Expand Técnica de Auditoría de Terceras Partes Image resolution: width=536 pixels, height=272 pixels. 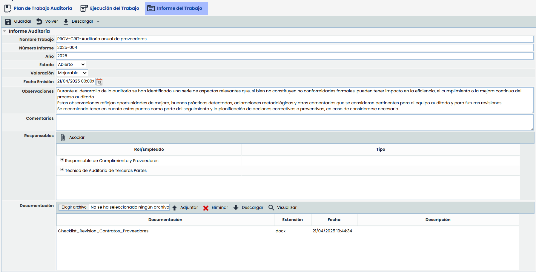pyautogui.click(x=62, y=170)
